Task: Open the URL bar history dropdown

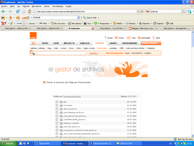Action: [138, 11]
